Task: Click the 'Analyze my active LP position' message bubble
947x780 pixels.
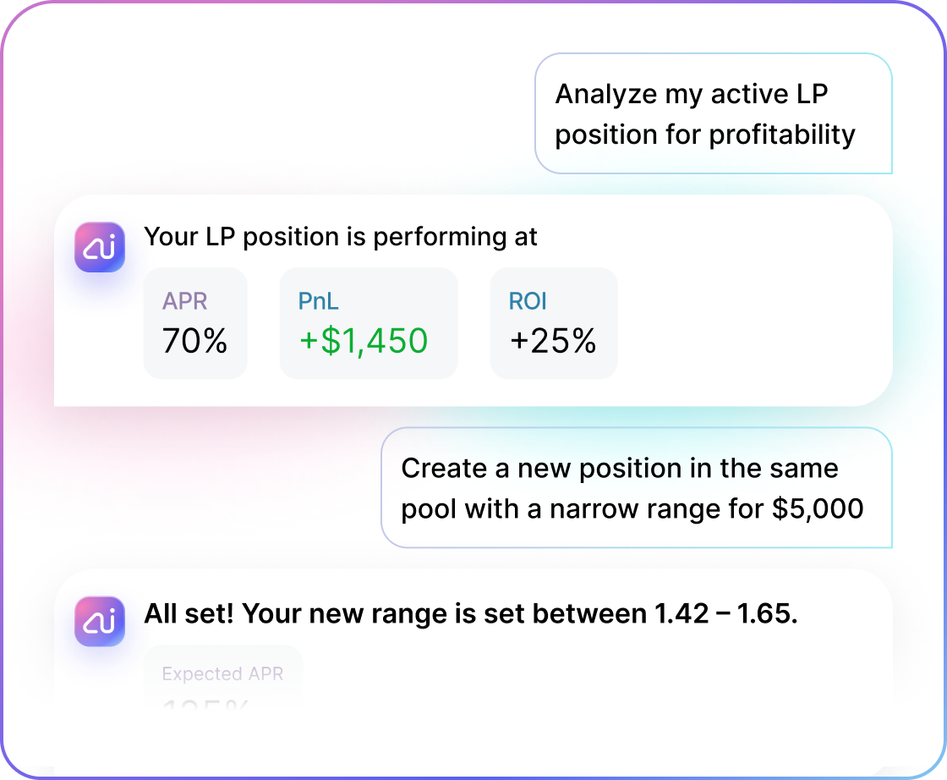Action: [714, 113]
